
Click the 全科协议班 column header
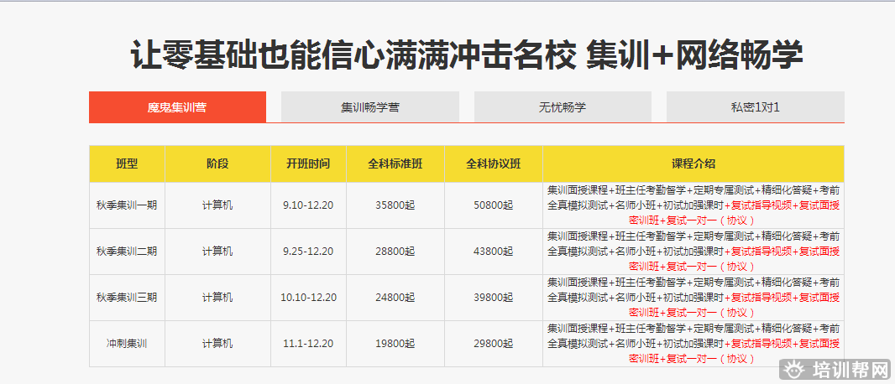pyautogui.click(x=493, y=163)
